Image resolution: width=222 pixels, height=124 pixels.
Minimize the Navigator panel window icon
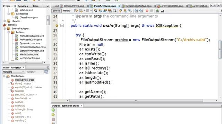pos(48,68)
